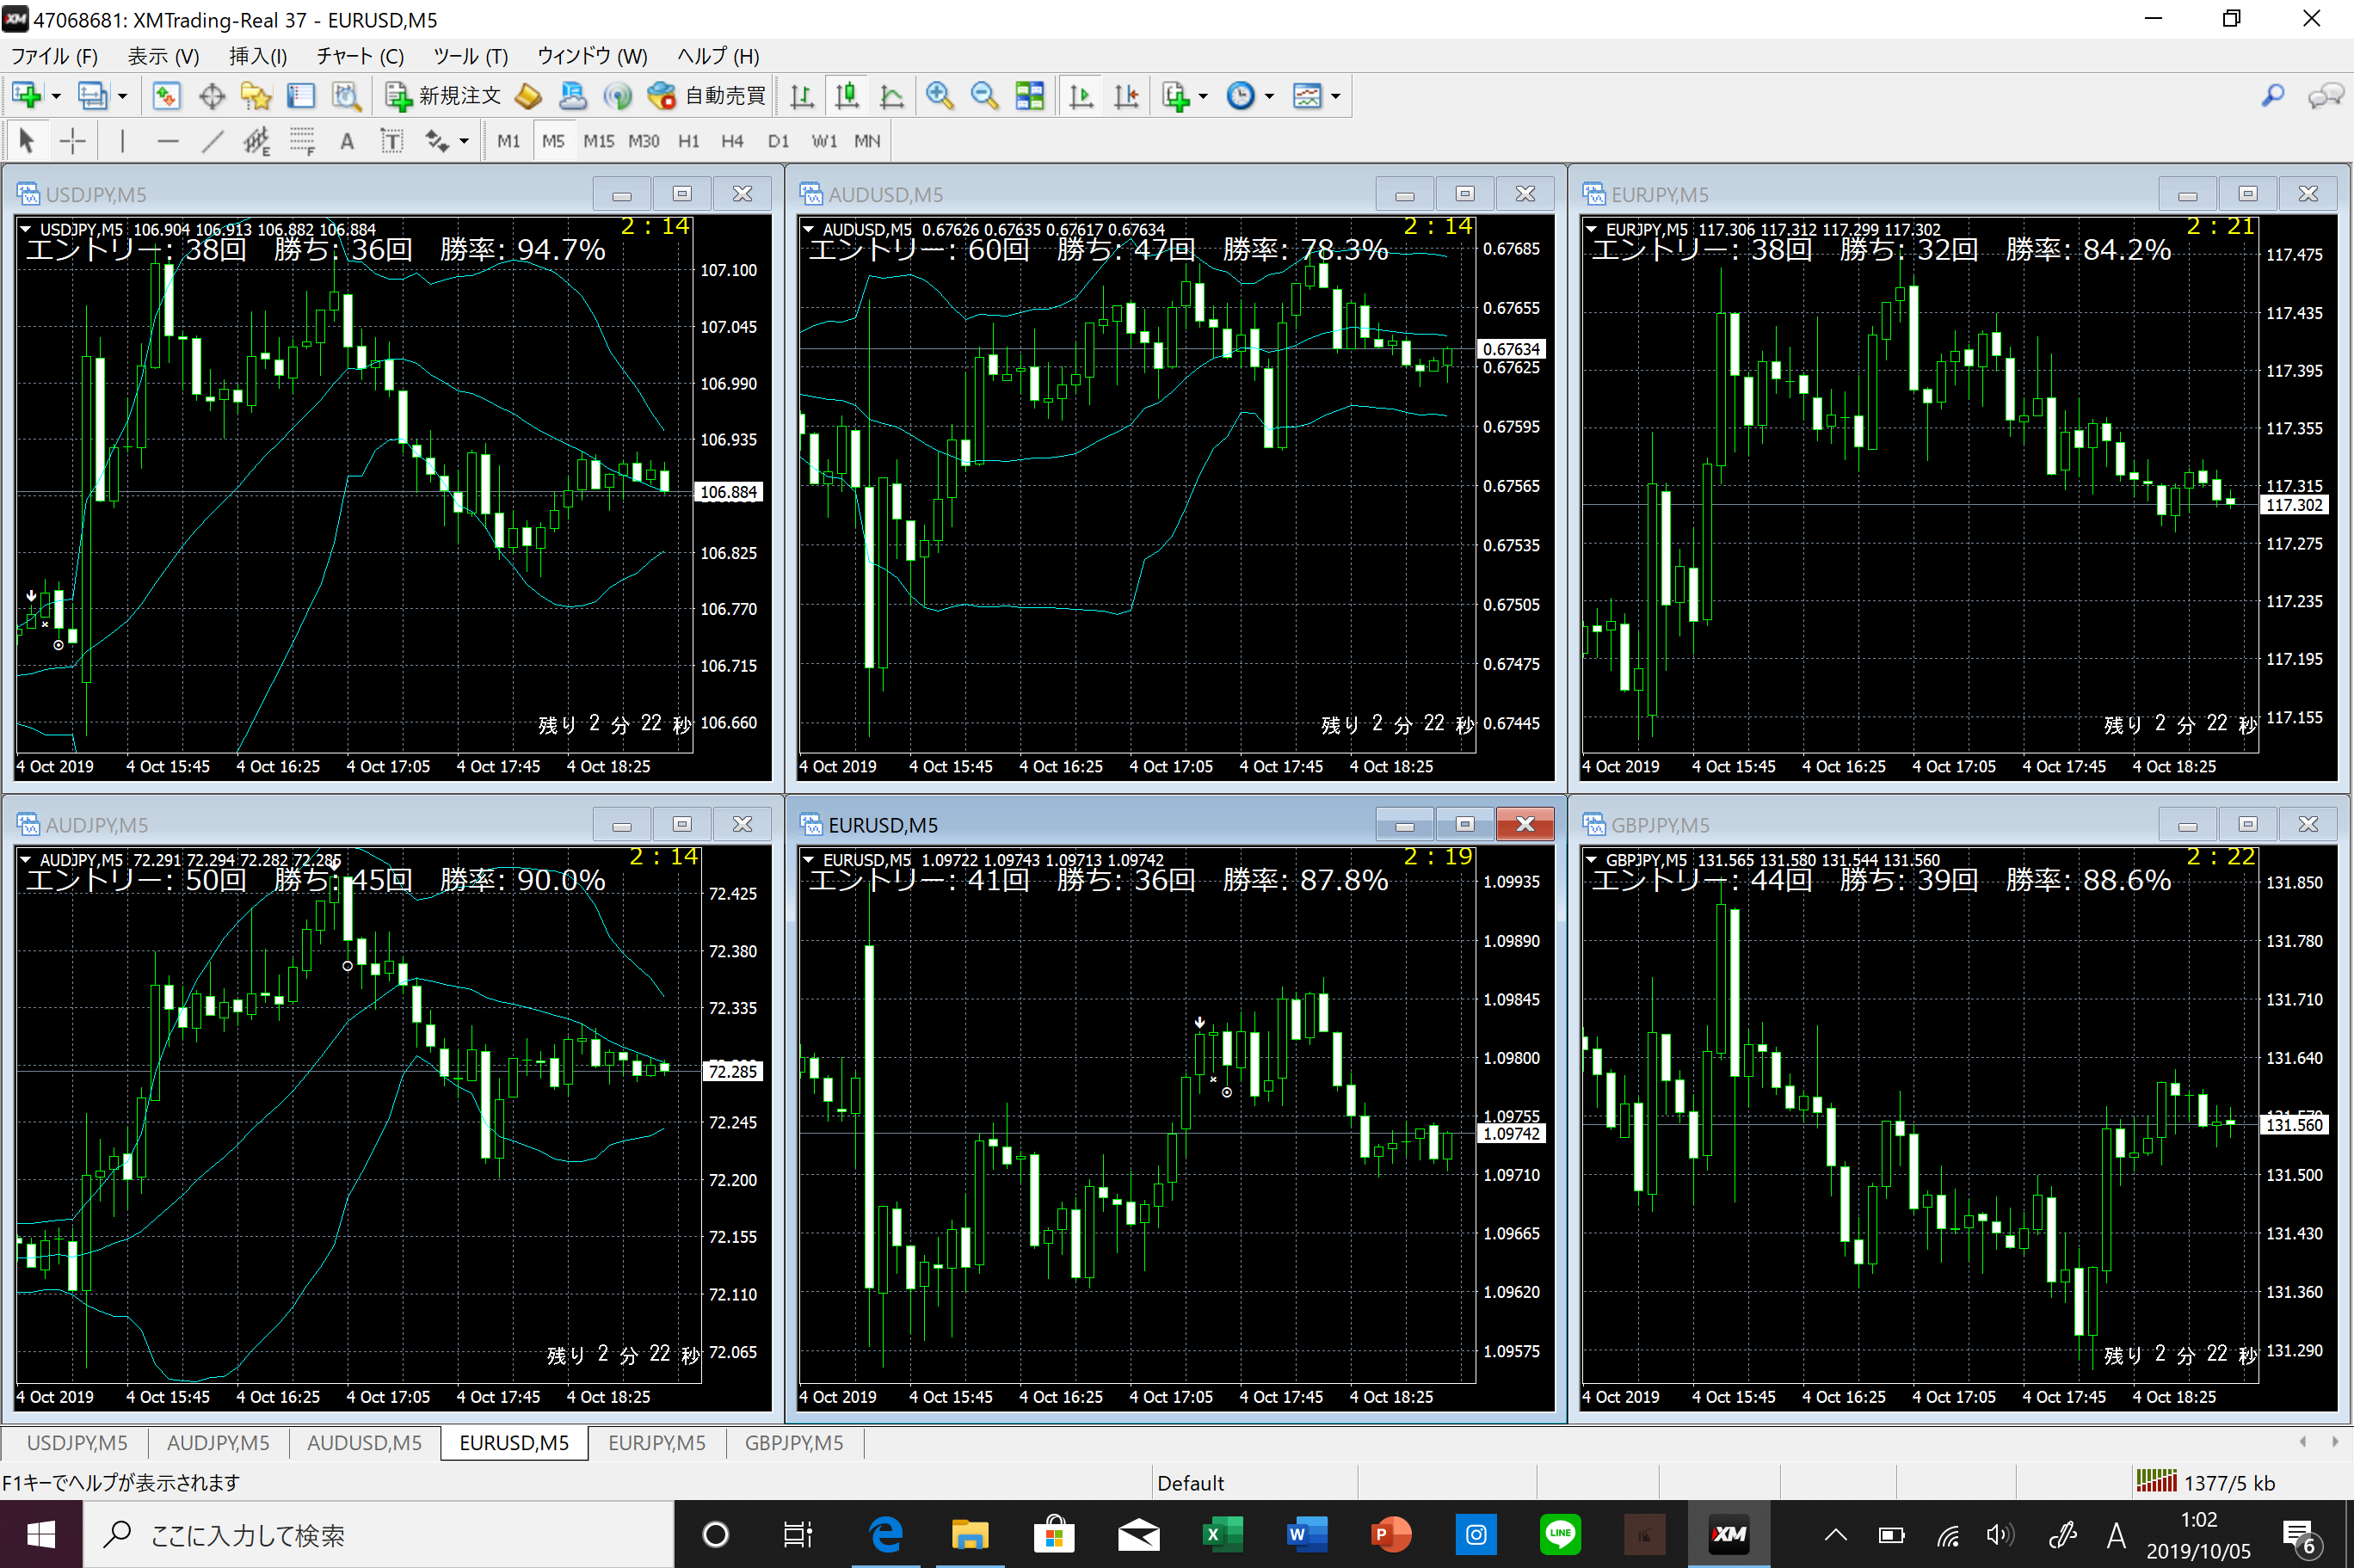Click the tile windows icon

tap(1029, 96)
